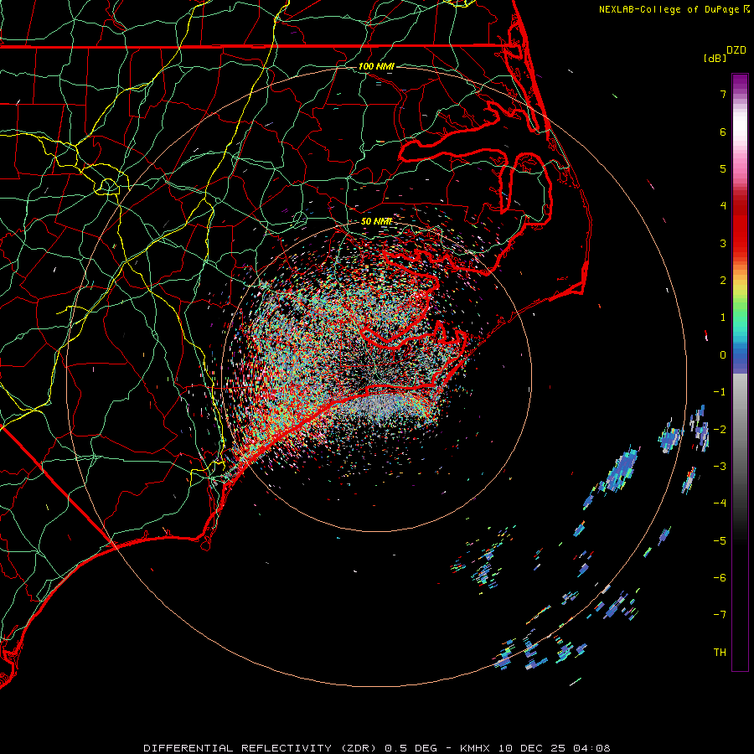The width and height of the screenshot is (754, 754).
Task: Click the 0 value on color scale
Action: (x=723, y=355)
